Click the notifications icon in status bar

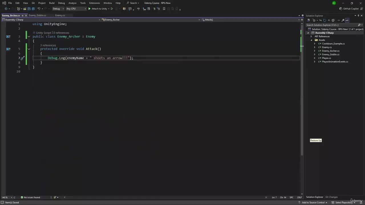click(361, 202)
